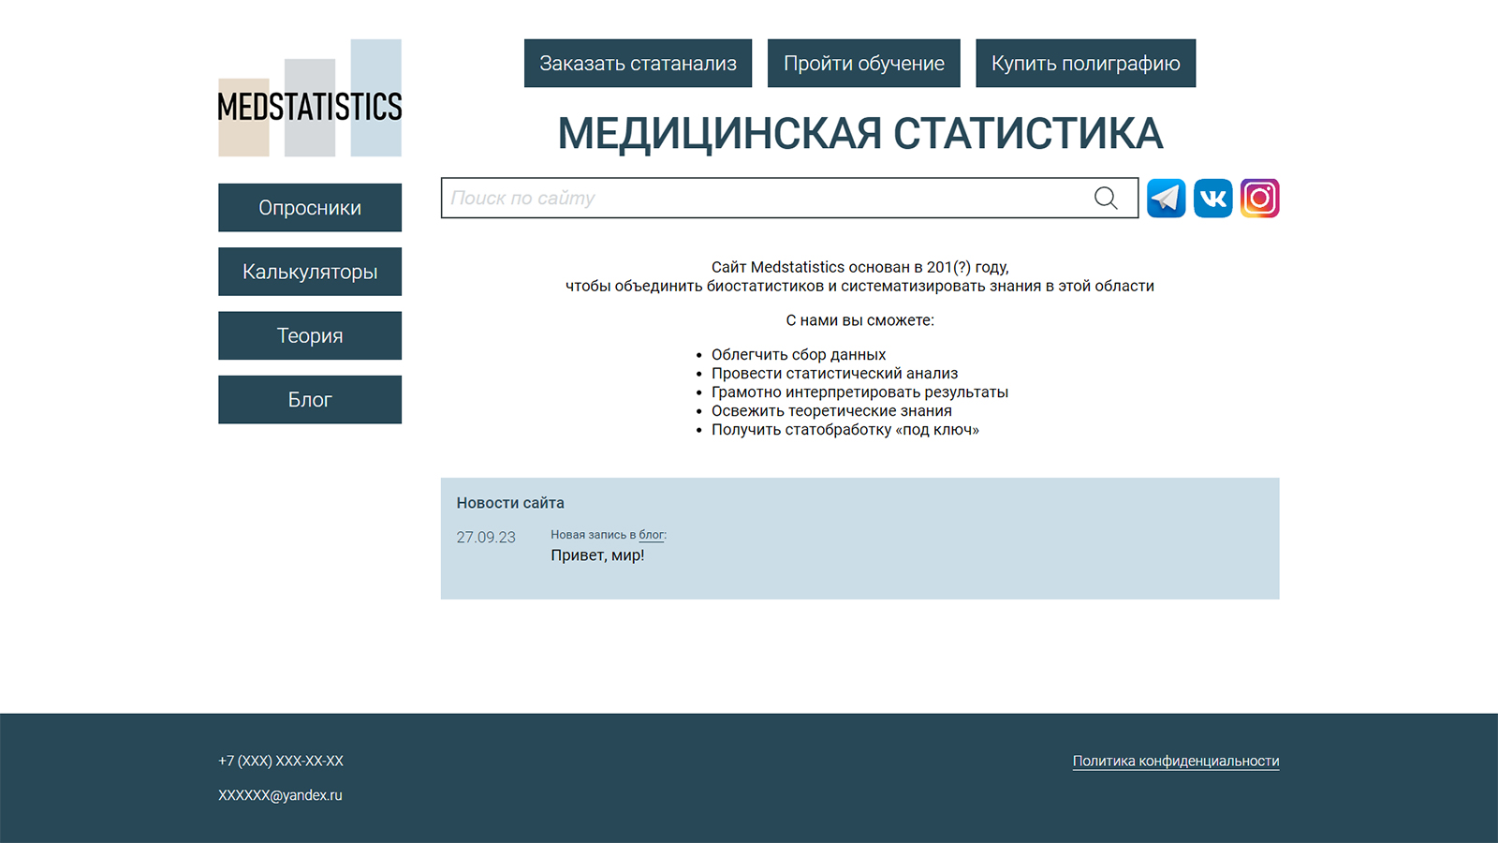The image size is (1498, 843).
Task: Open the VK social link icon
Action: pos(1212,198)
